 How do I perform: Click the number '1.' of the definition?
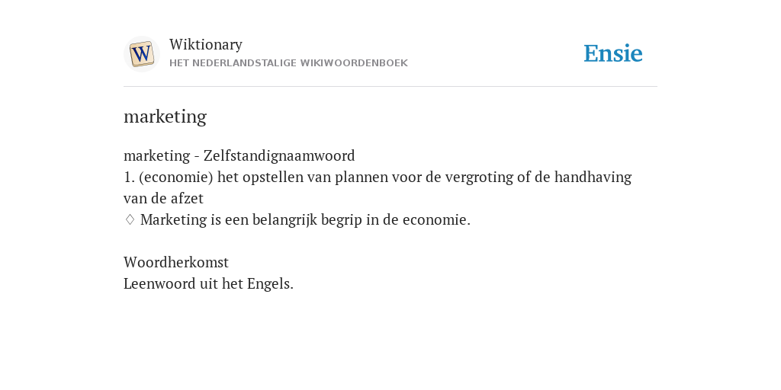coord(129,177)
